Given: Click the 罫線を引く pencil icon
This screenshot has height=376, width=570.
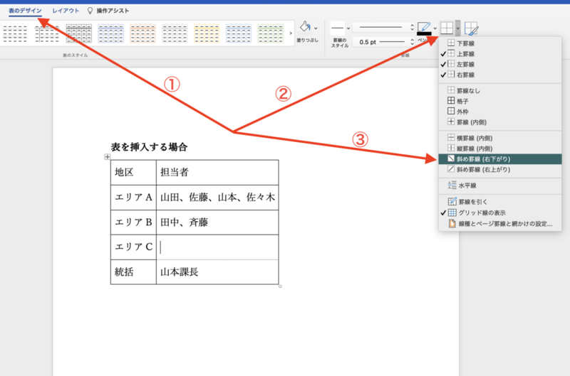Looking at the screenshot, I should click(452, 201).
